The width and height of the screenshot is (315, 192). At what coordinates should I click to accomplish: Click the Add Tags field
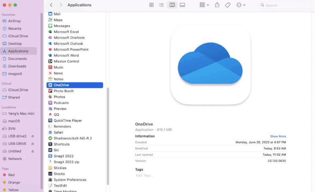[x=144, y=175]
